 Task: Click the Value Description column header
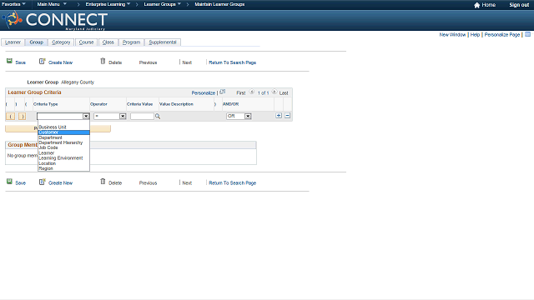[x=176, y=104]
